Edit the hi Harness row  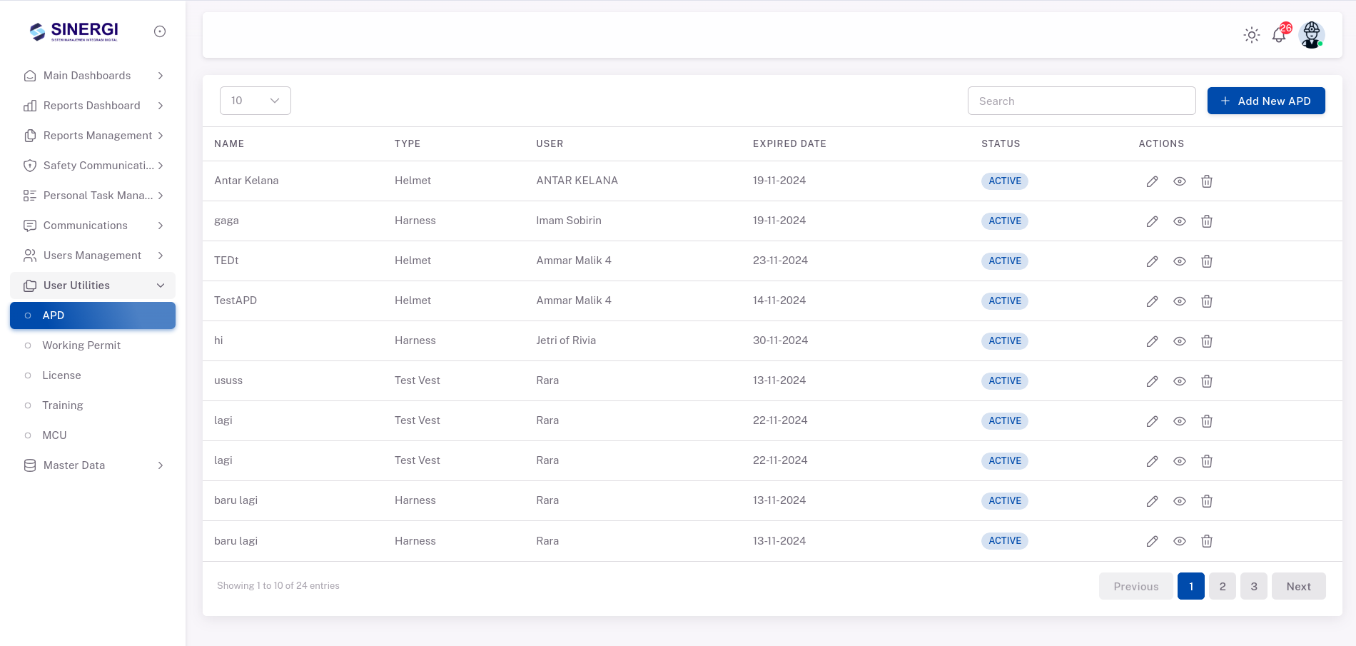coord(1152,341)
